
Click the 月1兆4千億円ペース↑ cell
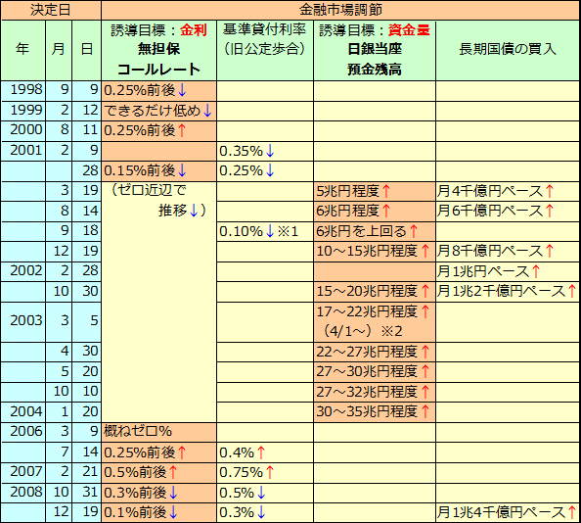click(x=508, y=512)
